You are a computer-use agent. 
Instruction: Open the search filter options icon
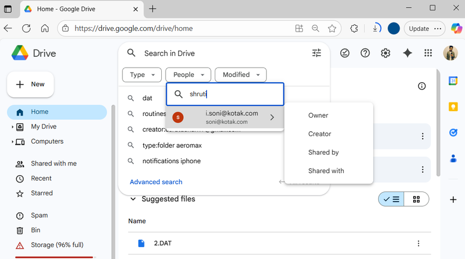pyautogui.click(x=316, y=53)
